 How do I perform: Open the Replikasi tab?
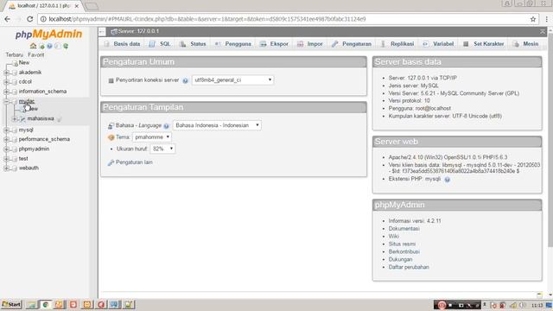click(x=397, y=44)
